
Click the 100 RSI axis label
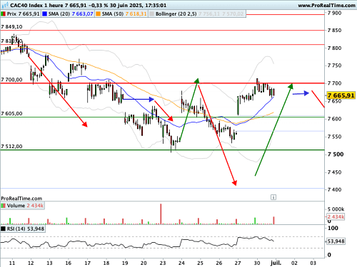pos(333,229)
